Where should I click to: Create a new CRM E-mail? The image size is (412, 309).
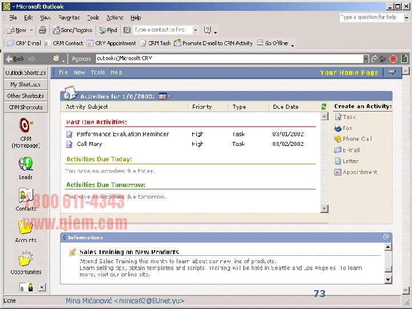click(x=23, y=43)
